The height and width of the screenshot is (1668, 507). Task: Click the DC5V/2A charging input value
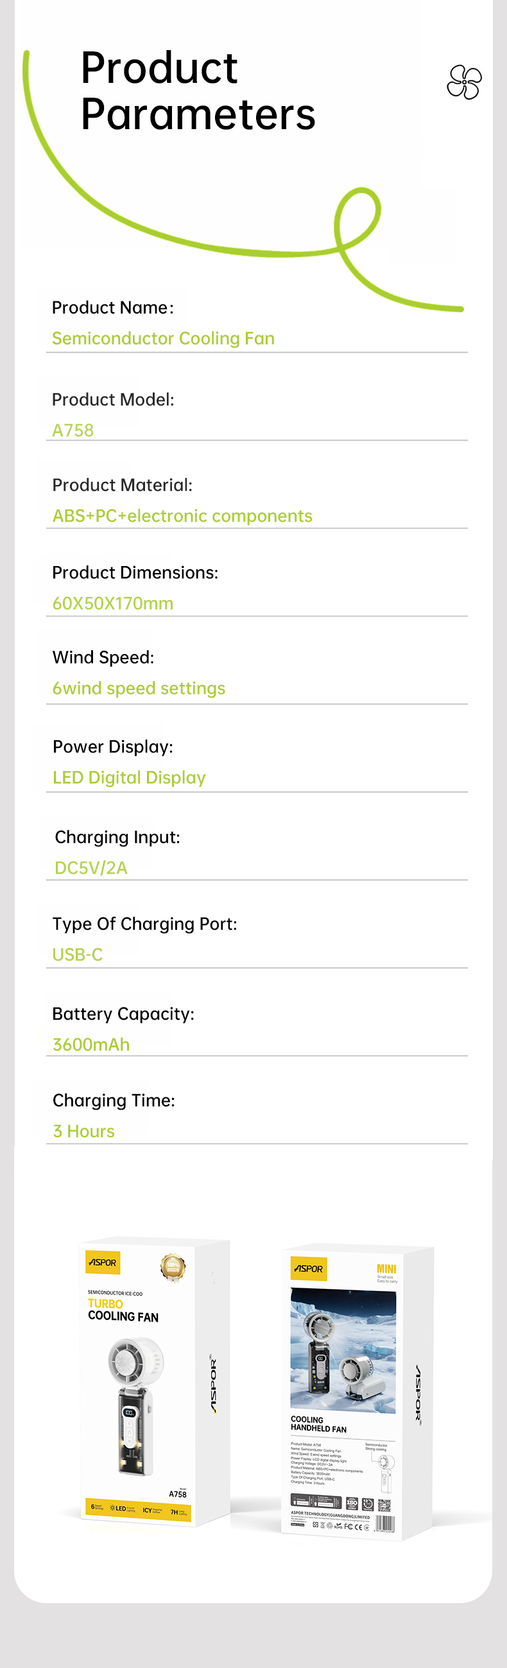pos(91,868)
